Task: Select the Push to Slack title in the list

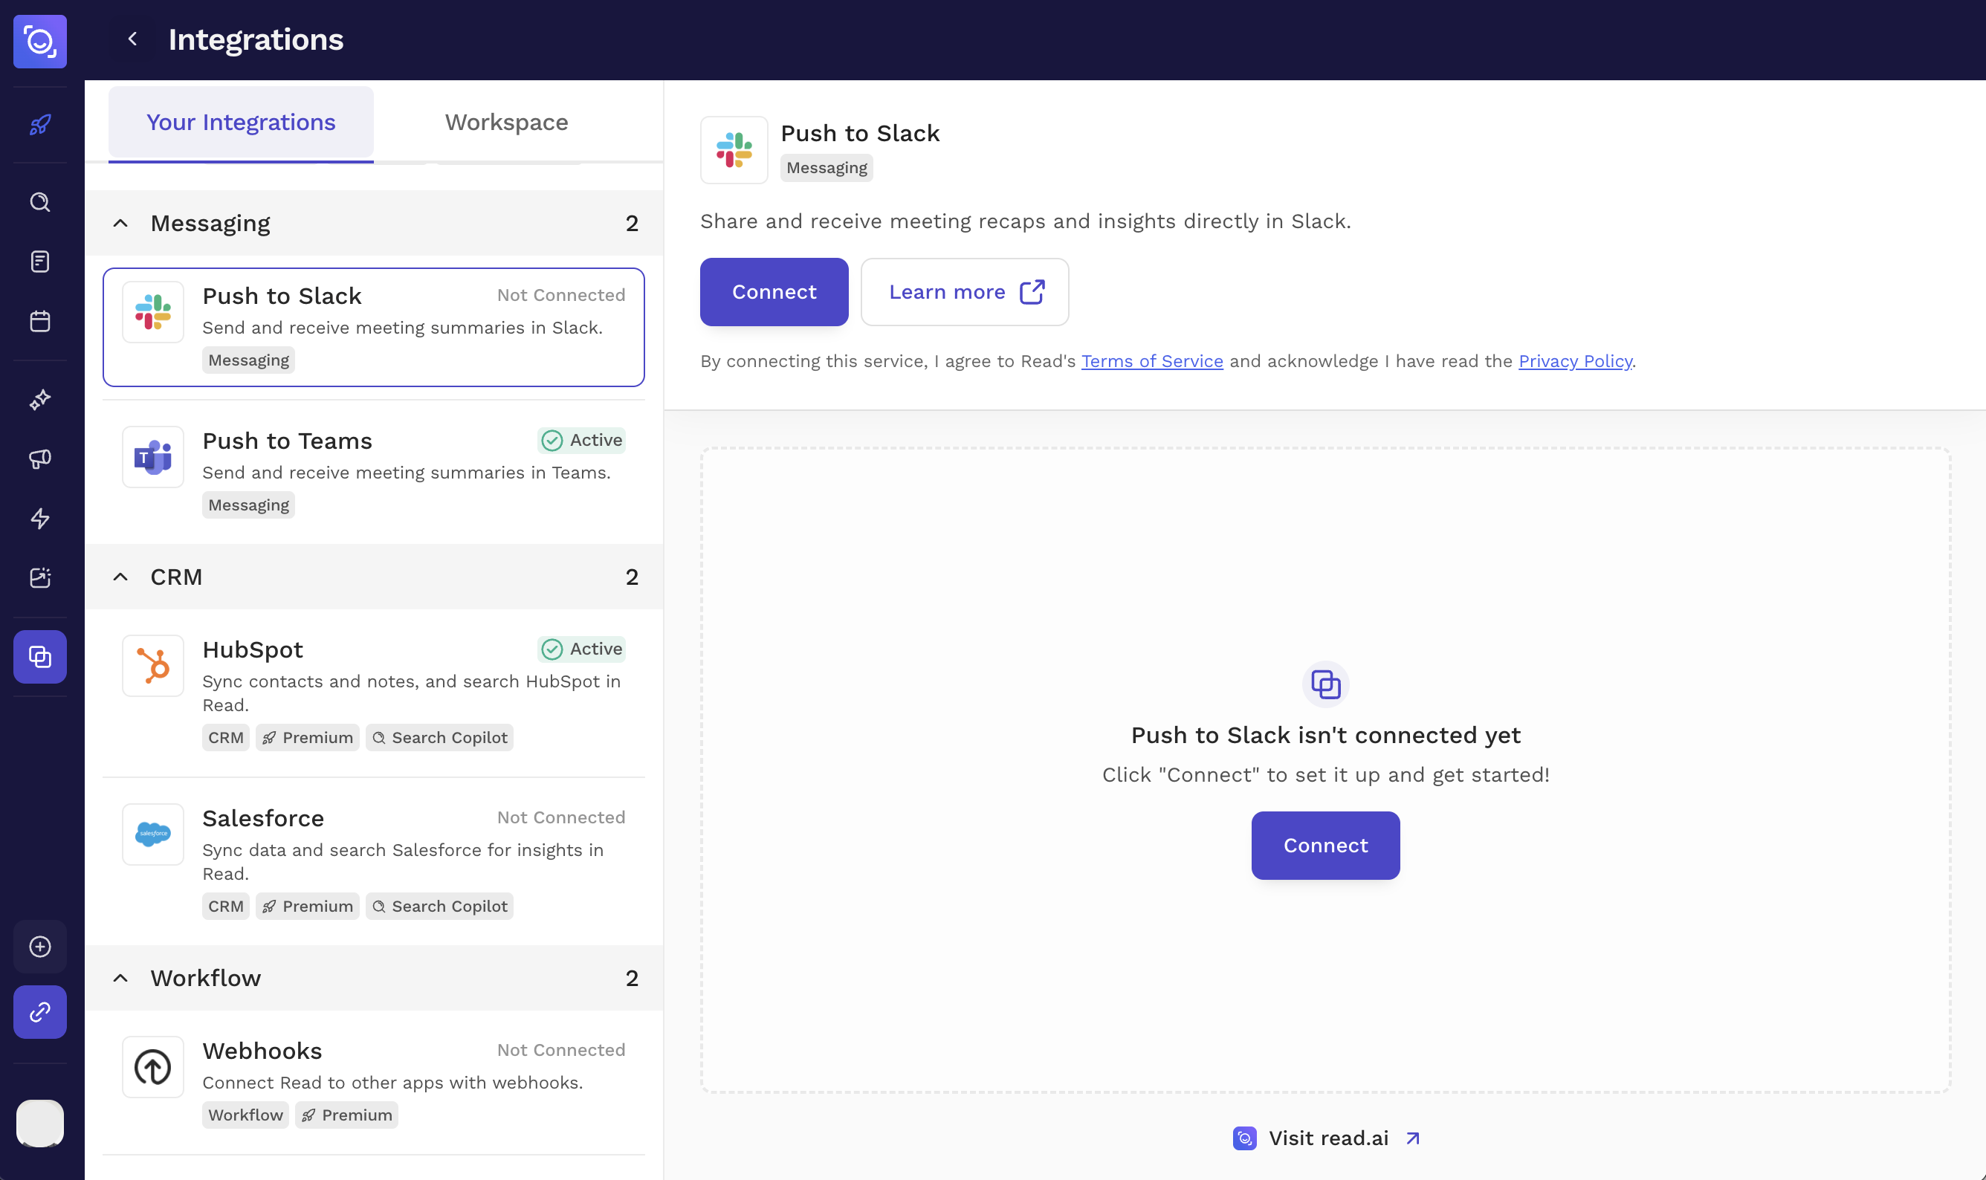Action: point(282,296)
